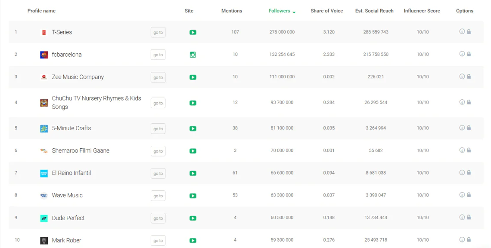
Task: Sort by Share of Voice header
Action: click(x=326, y=11)
